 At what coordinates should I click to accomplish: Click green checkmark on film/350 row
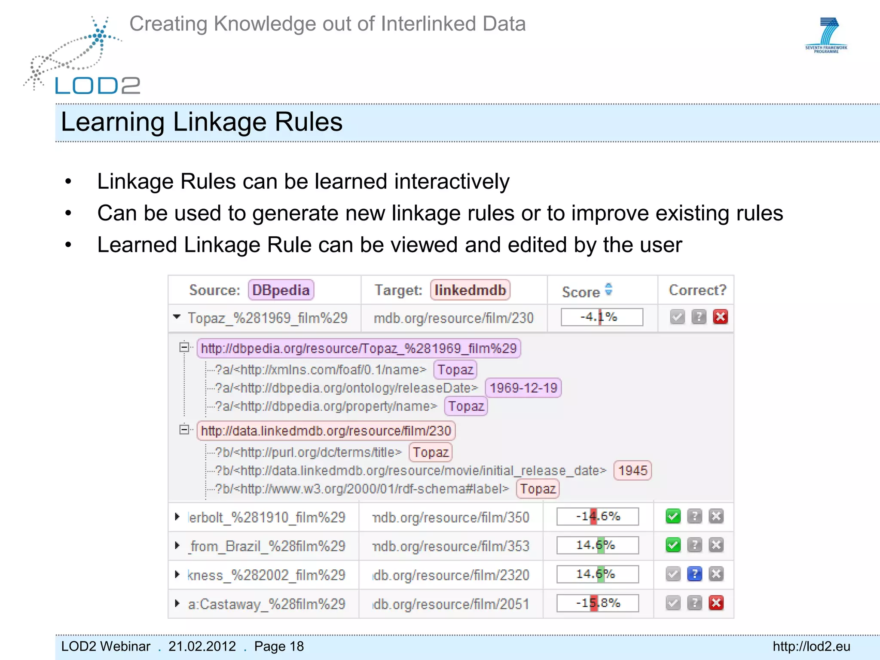point(673,516)
